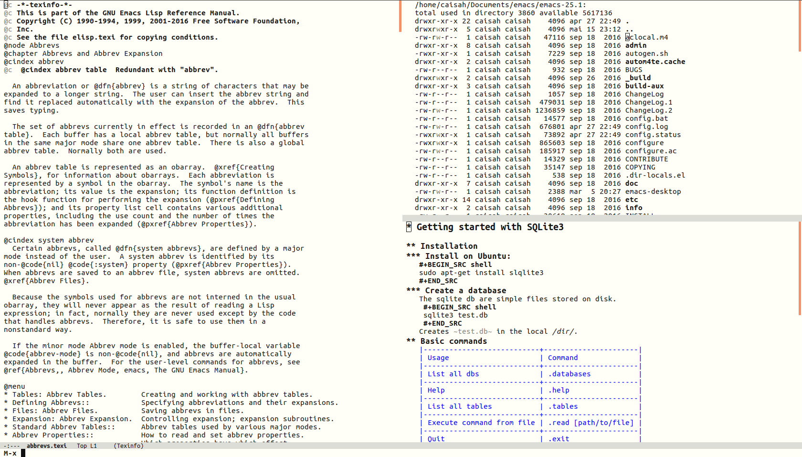The image size is (802, 457).
Task: Select the ChangeLog.1 file entry
Action: click(x=649, y=102)
